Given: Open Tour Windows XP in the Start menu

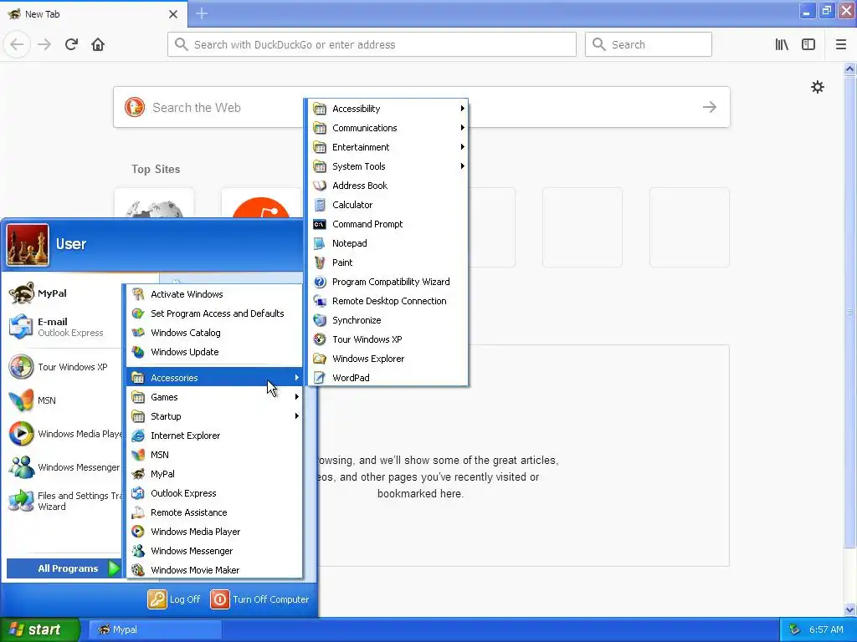Looking at the screenshot, I should 64,367.
